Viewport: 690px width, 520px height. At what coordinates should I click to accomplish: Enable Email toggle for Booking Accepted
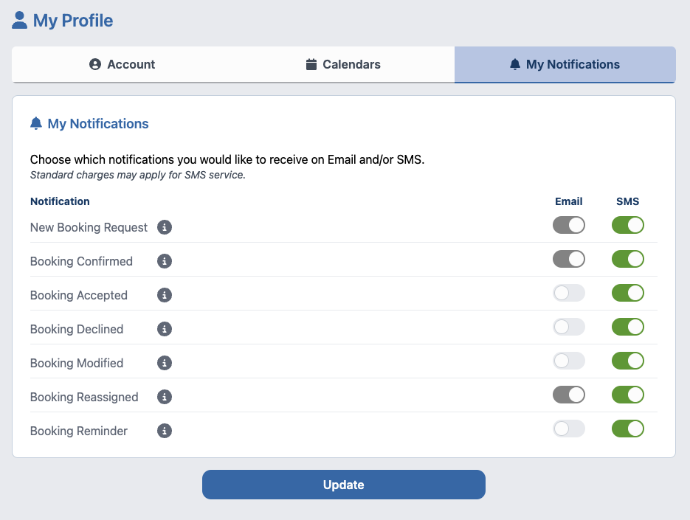pyautogui.click(x=568, y=294)
